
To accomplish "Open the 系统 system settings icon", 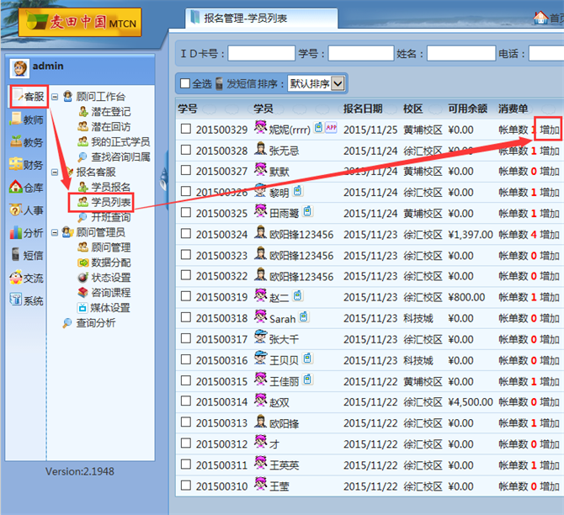I will 16,300.
